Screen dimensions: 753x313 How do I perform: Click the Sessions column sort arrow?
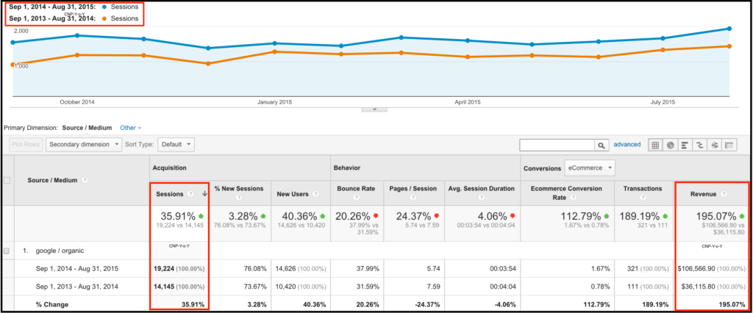point(205,194)
